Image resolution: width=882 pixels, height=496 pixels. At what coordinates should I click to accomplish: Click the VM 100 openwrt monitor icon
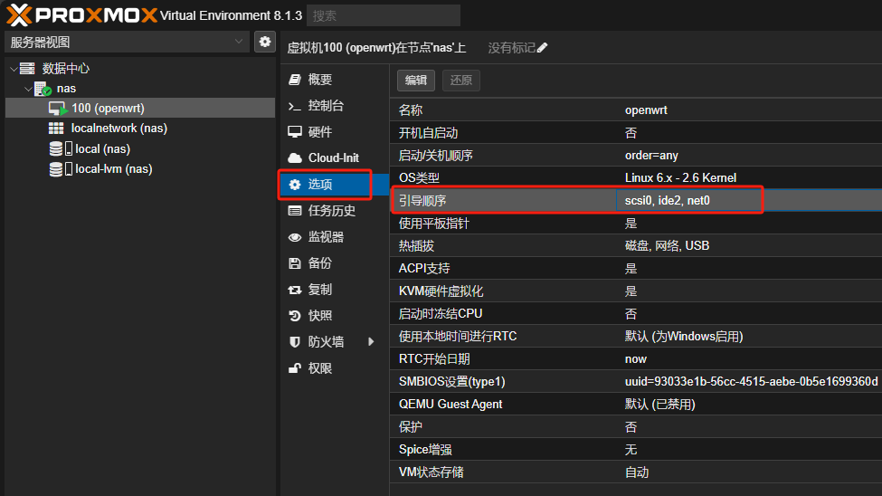point(57,108)
